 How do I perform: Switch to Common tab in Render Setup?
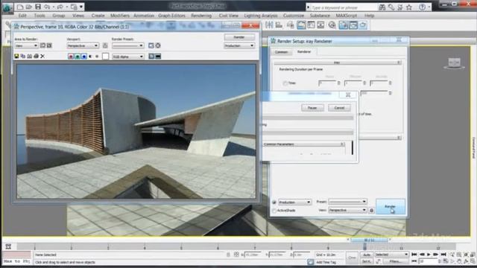click(281, 52)
